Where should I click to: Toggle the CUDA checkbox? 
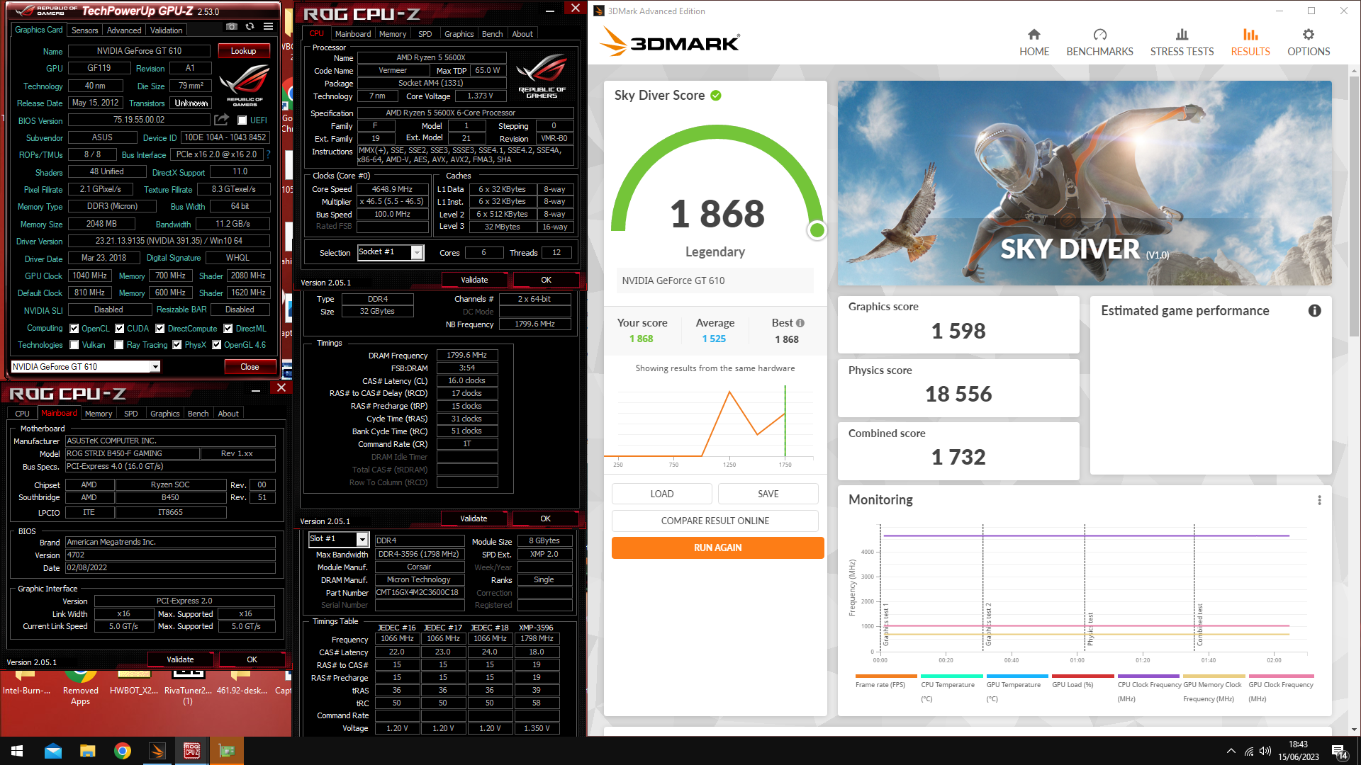point(120,329)
